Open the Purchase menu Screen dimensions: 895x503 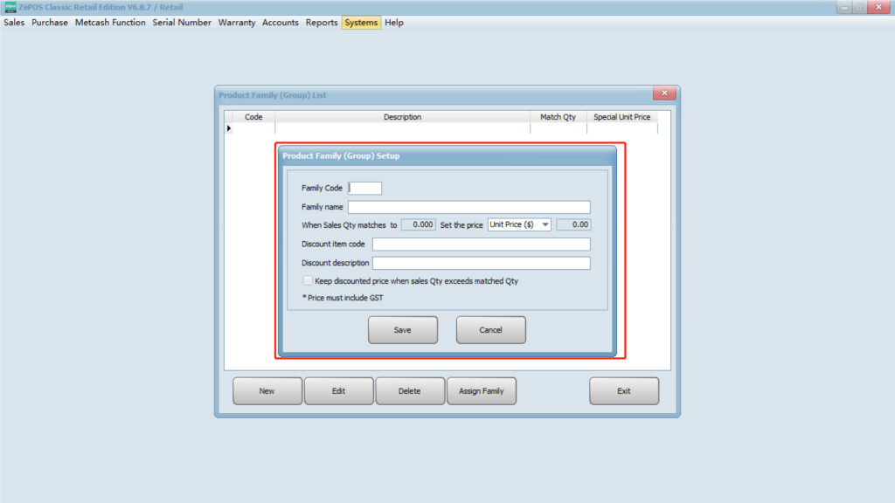[50, 23]
